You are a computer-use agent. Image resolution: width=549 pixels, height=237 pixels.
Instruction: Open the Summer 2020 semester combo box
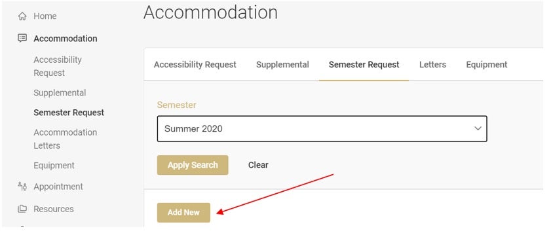(322, 128)
